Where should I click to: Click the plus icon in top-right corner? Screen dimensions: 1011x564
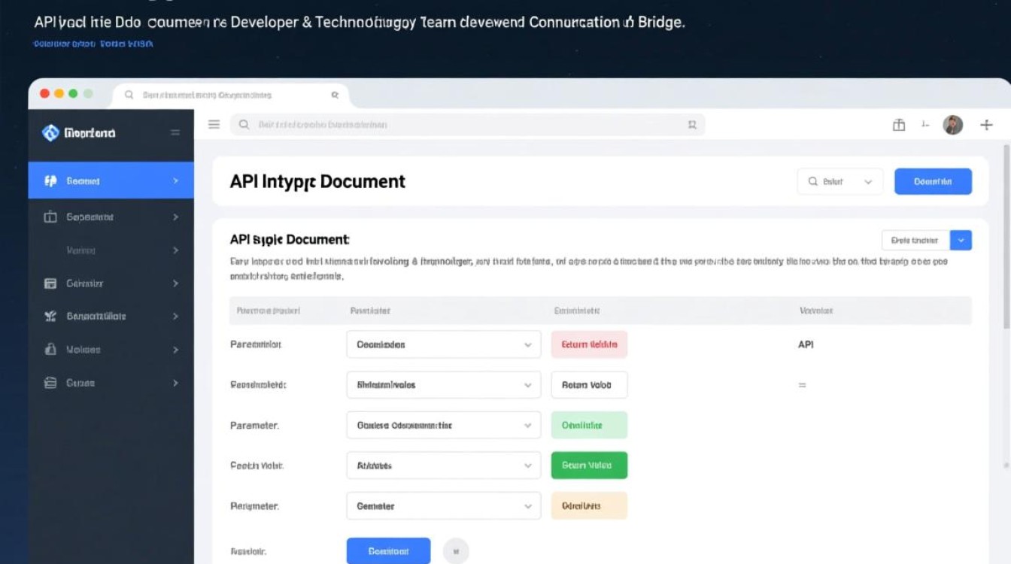pos(986,126)
